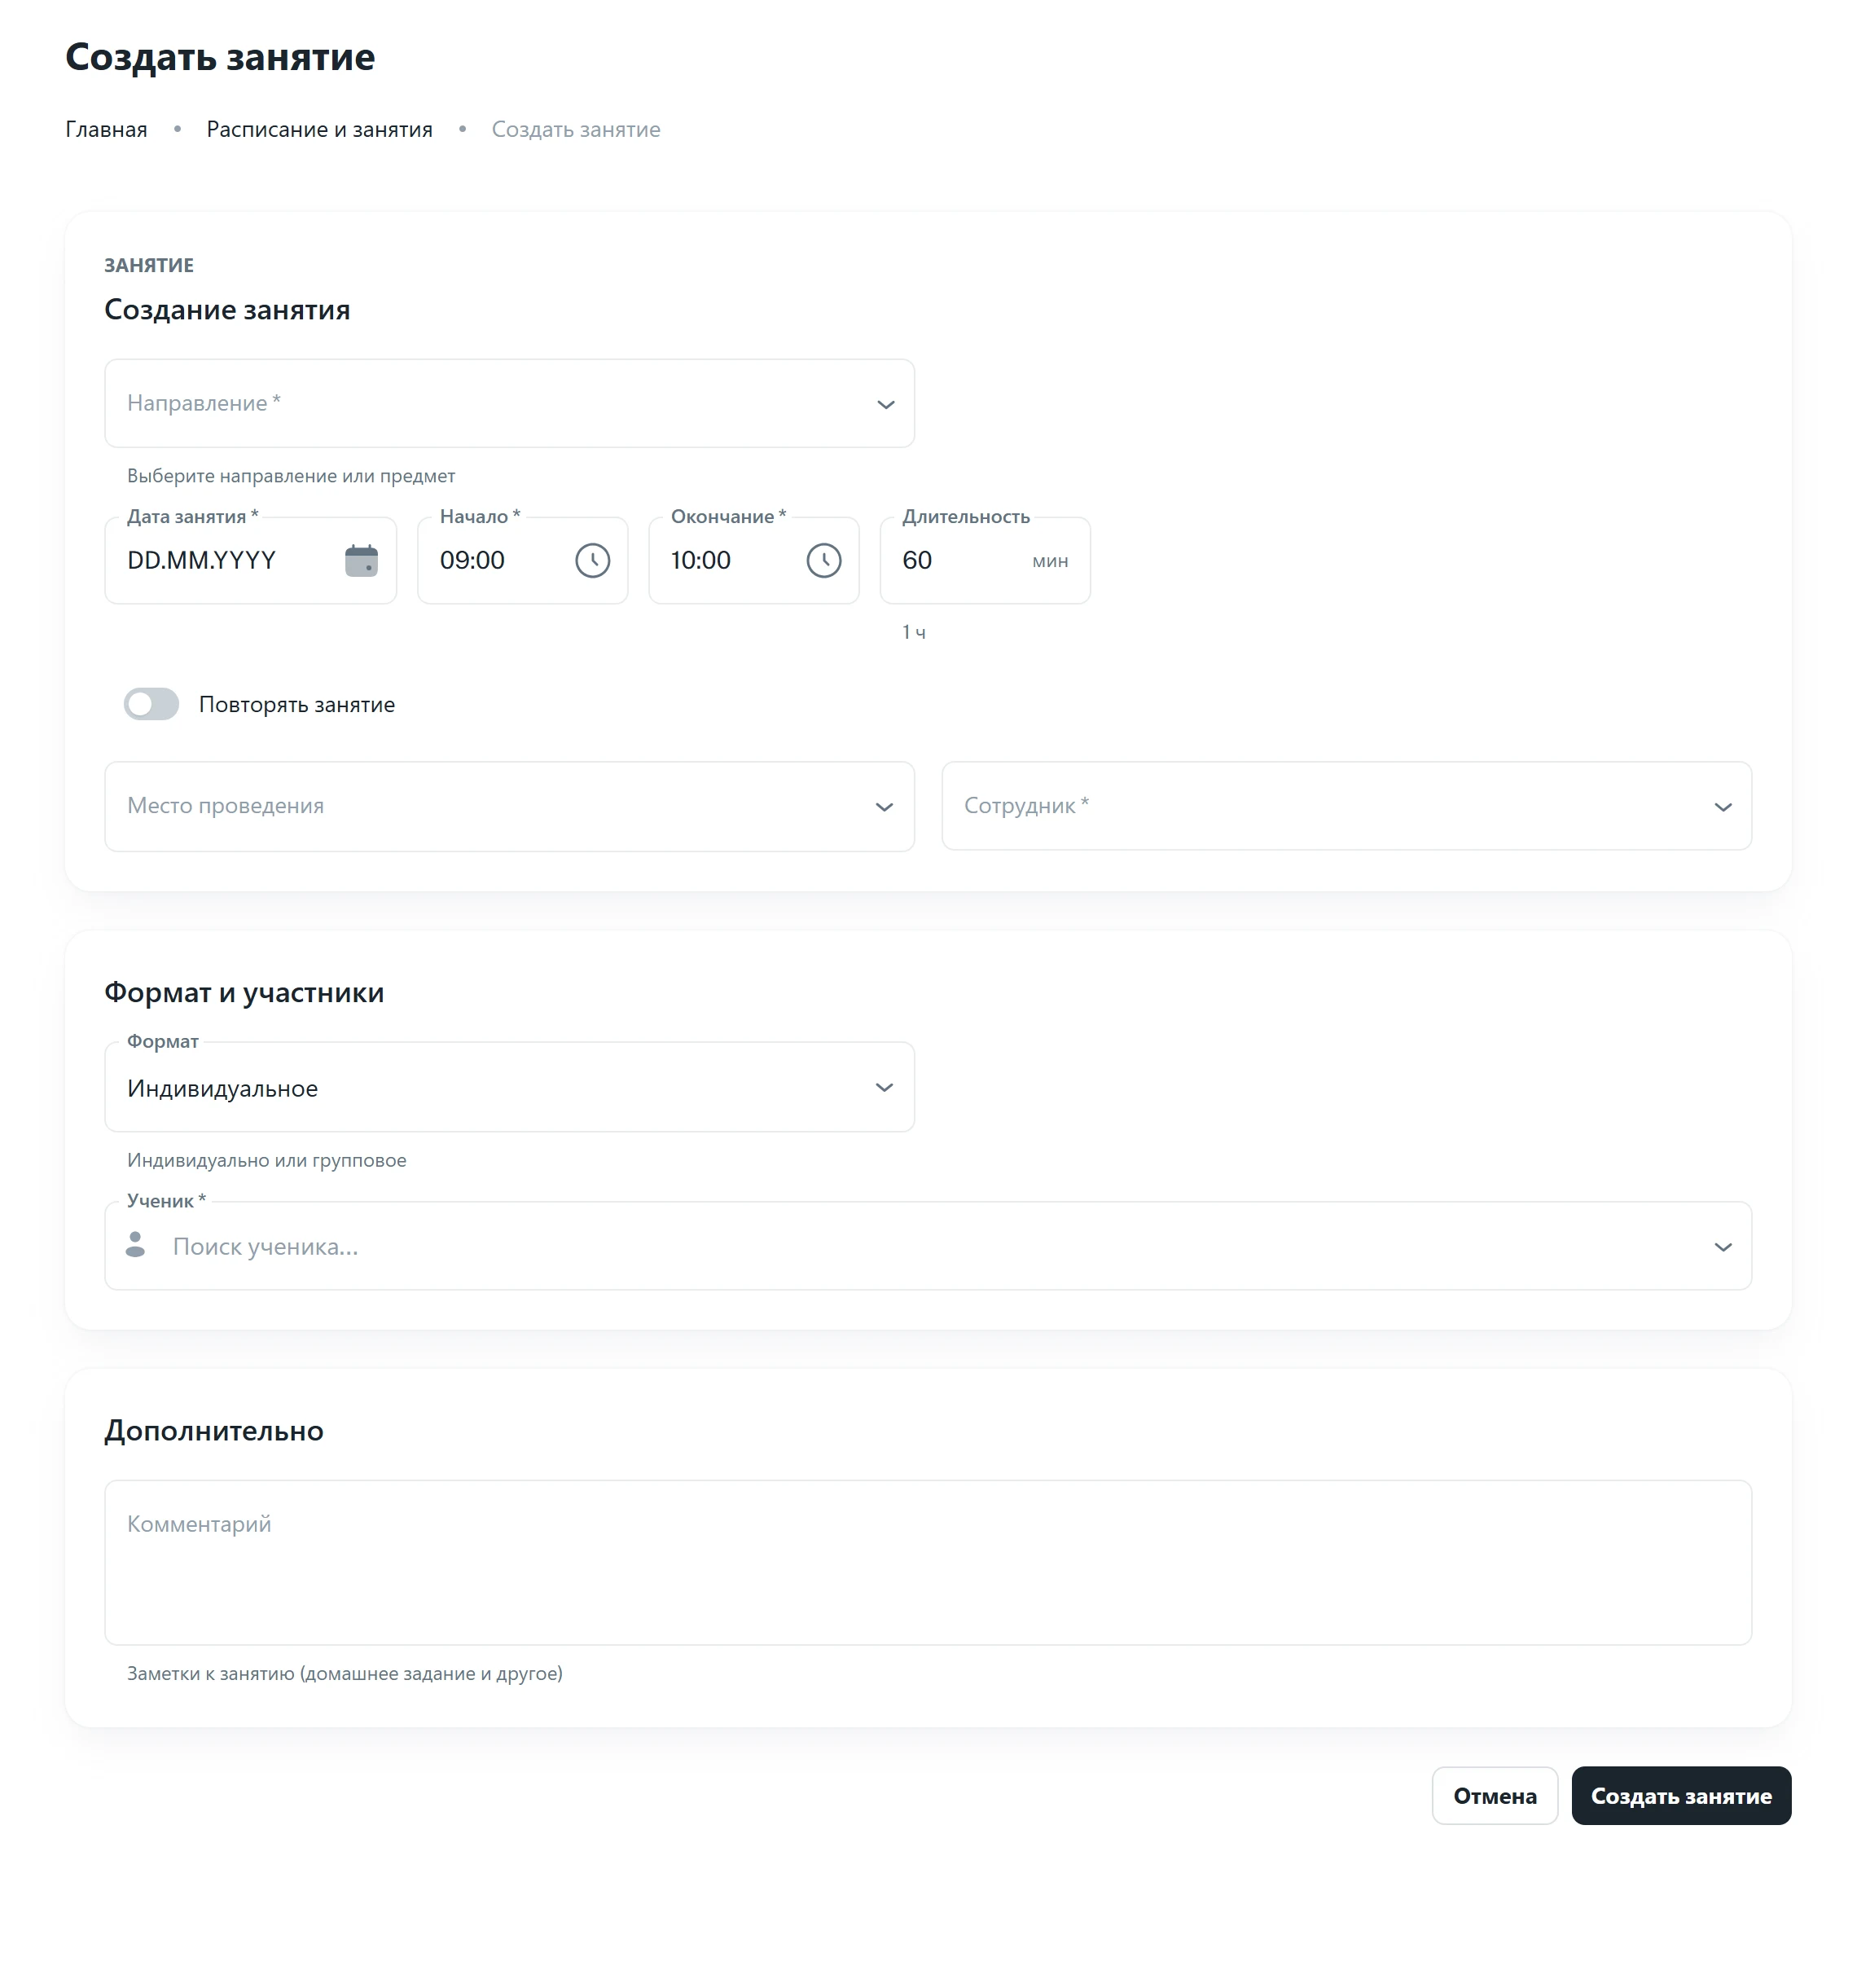This screenshot has height=1988, width=1857.
Task: Focus the Дата занятия DD.MM.YYYY field
Action: tap(250, 560)
